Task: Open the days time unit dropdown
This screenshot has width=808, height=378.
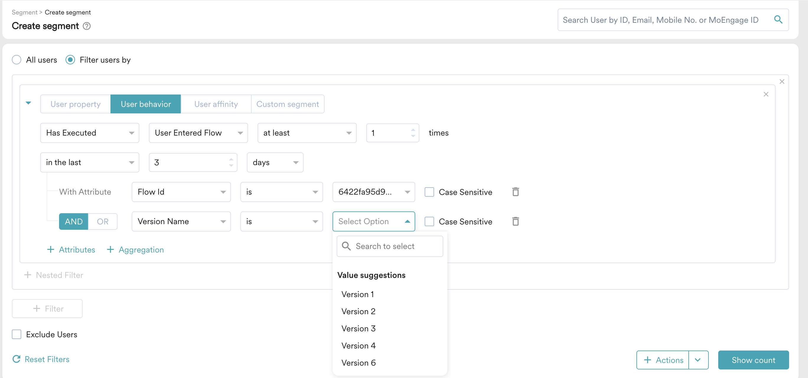Action: click(275, 162)
